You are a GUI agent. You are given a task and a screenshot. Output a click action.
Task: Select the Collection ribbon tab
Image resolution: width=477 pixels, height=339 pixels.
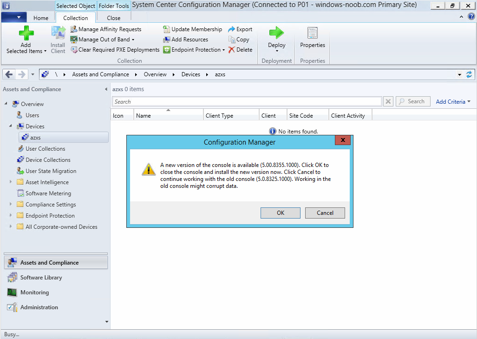(x=75, y=18)
